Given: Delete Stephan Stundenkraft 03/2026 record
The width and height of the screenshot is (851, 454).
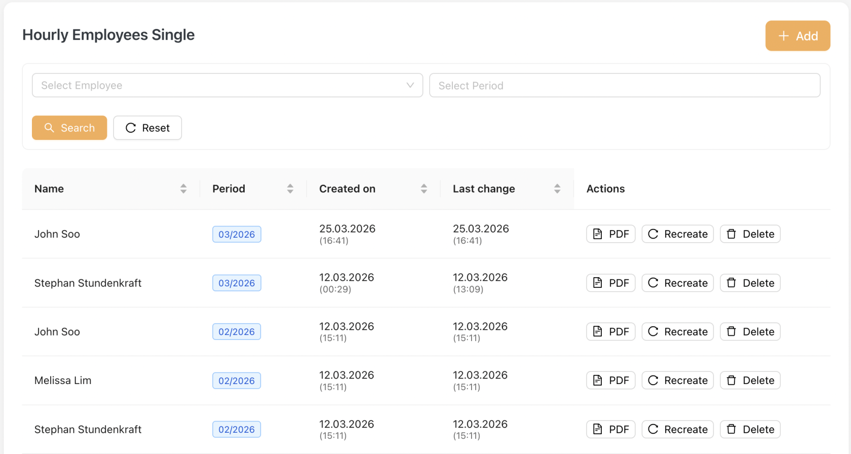Looking at the screenshot, I should coord(750,283).
